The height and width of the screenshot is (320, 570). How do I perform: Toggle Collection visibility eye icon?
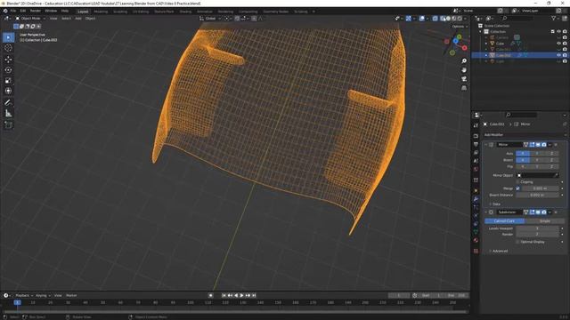click(x=558, y=32)
